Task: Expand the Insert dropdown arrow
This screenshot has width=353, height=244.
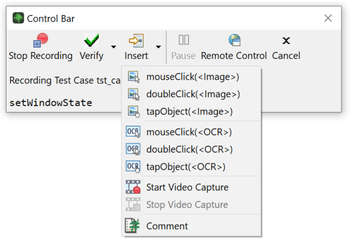Action: click(x=158, y=47)
